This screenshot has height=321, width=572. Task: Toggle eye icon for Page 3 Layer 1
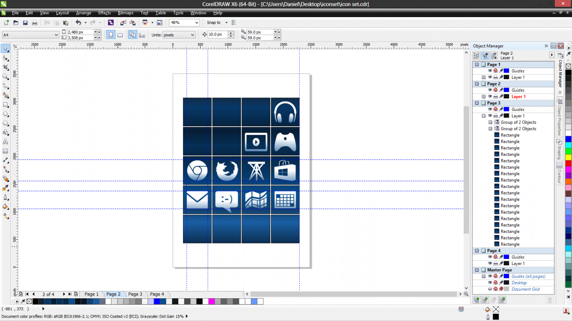click(490, 116)
